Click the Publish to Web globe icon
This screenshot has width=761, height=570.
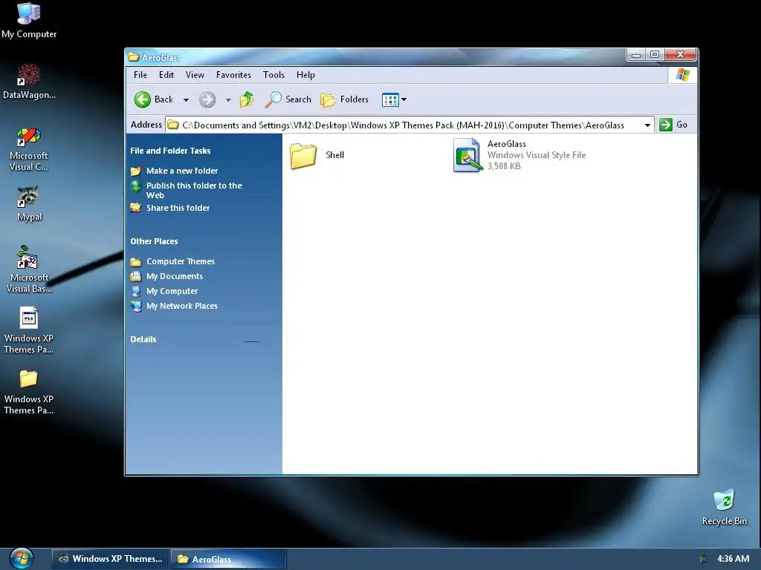point(136,186)
